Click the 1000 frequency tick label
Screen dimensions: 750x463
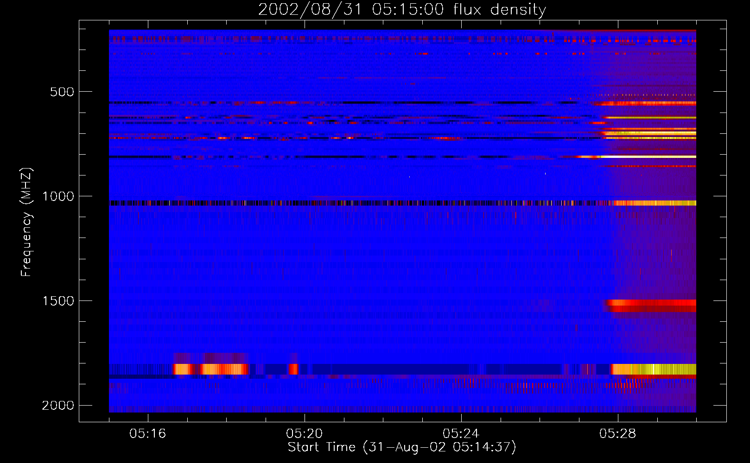[x=58, y=196]
